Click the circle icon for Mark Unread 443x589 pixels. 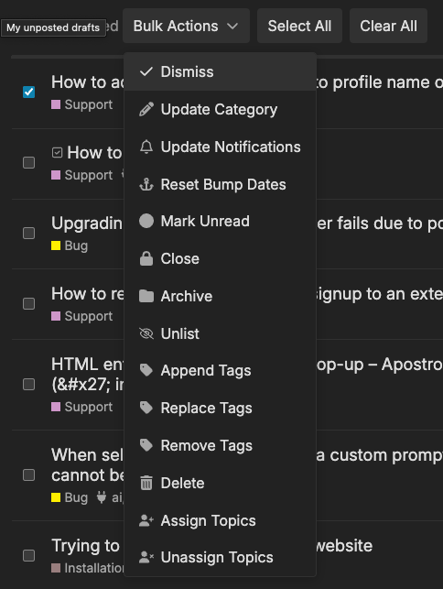point(146,221)
